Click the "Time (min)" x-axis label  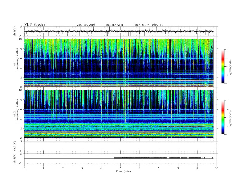pos(123,171)
